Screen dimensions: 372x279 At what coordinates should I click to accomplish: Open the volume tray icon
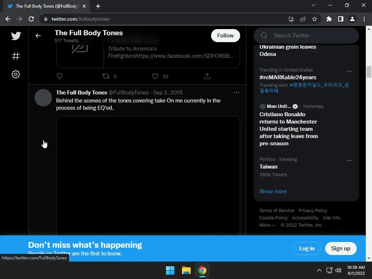point(338,270)
